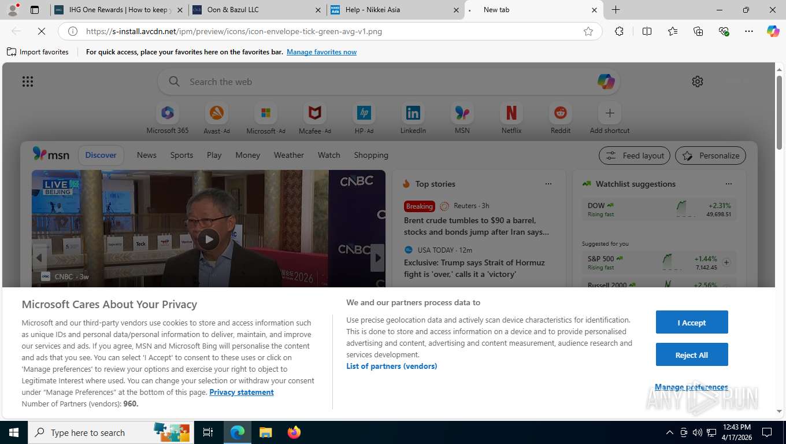View site information icon
The image size is (786, 444).
tap(73, 31)
